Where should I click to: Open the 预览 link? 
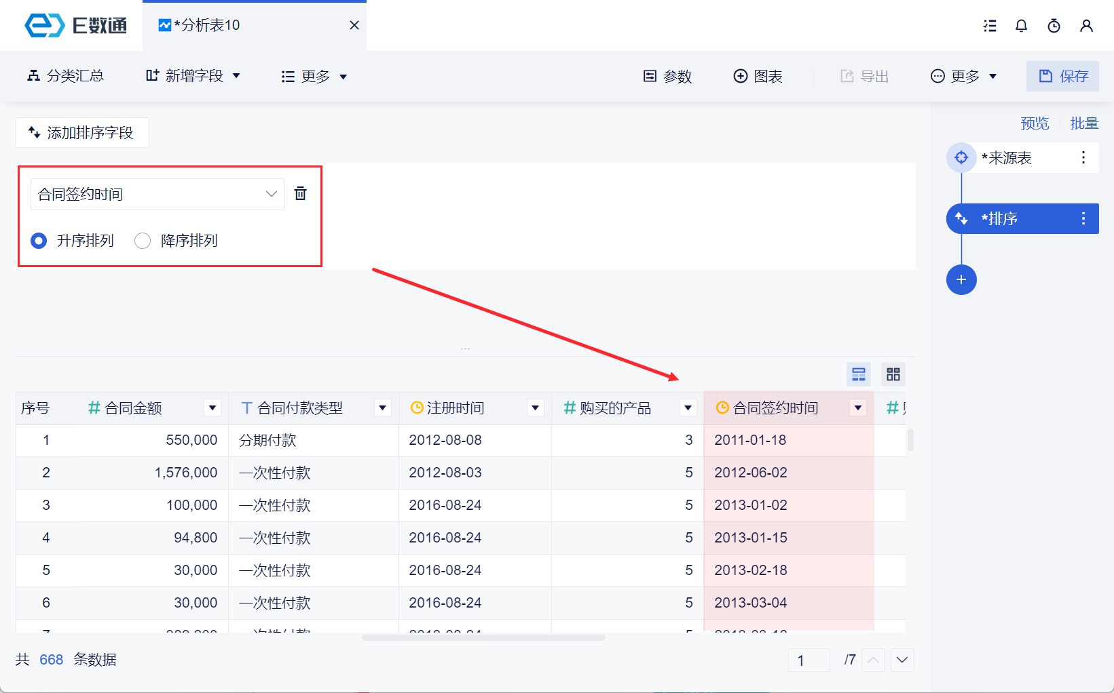coord(1035,123)
